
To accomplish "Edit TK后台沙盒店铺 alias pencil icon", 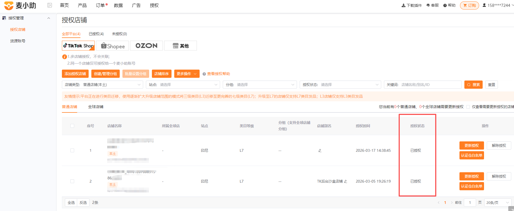I will pyautogui.click(x=345, y=182).
